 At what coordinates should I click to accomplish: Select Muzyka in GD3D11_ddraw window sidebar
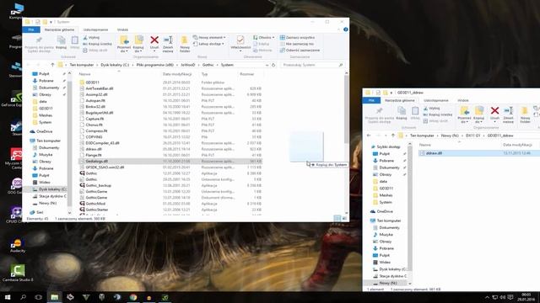(386, 234)
